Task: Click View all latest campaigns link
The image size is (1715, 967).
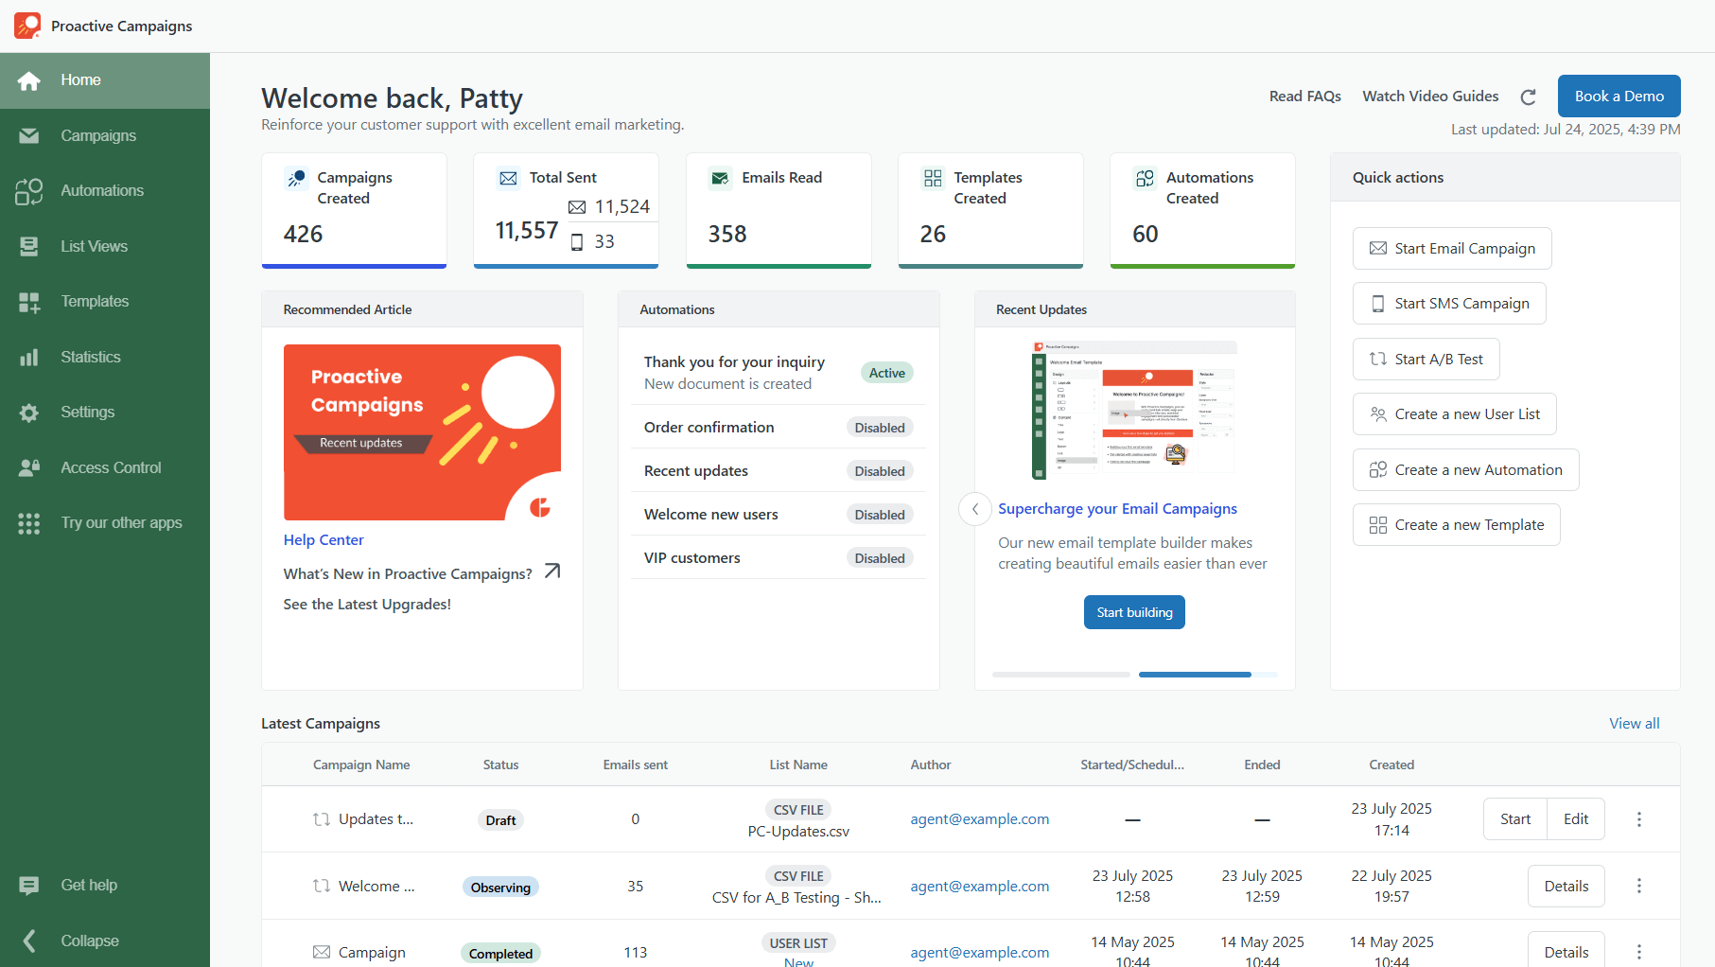Action: click(x=1634, y=723)
